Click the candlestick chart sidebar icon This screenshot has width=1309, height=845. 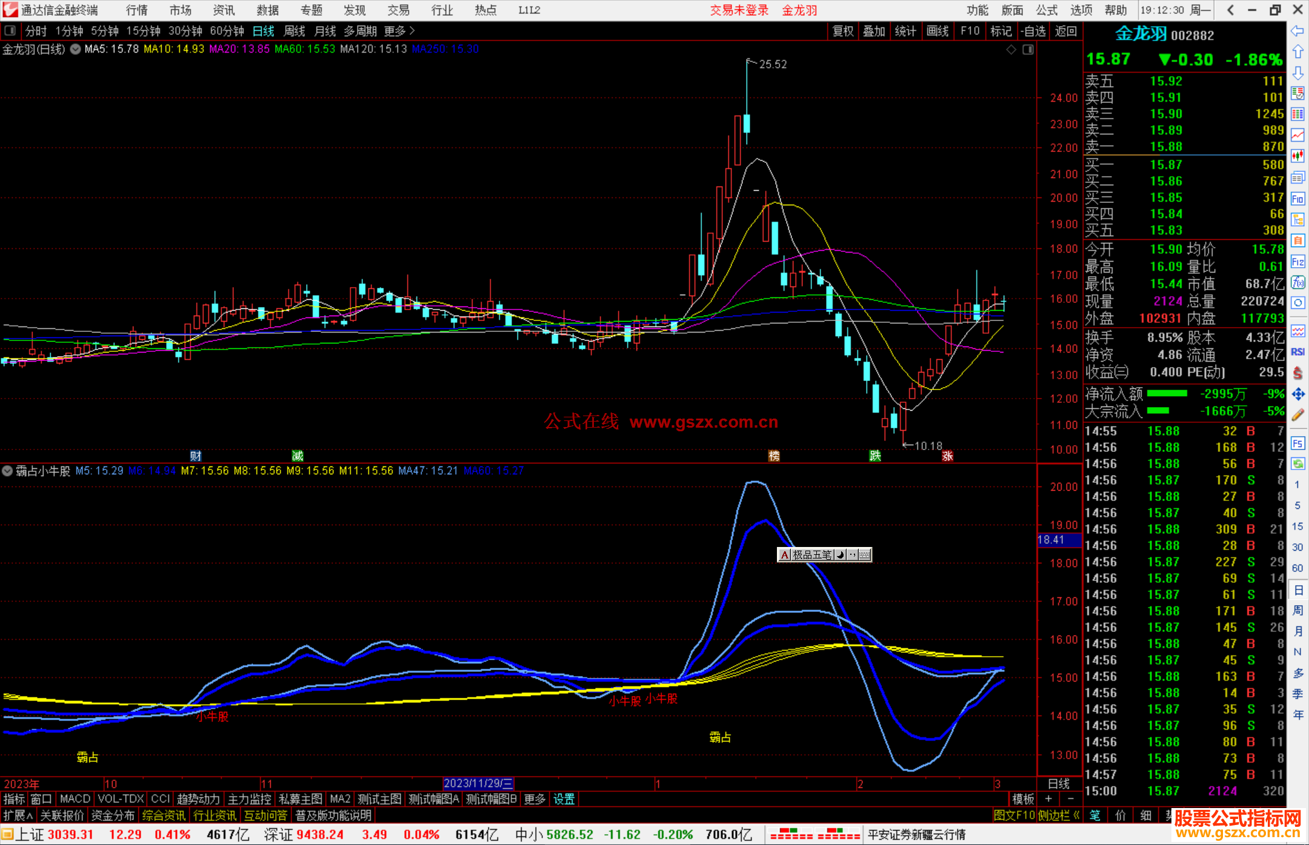pos(1297,156)
